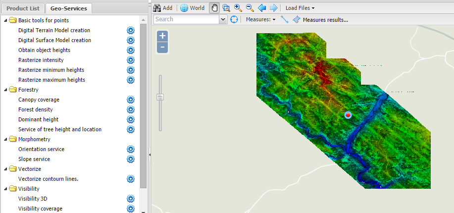The width and height of the screenshot is (454, 213).
Task: Click gear for Service of tree height and location
Action: pos(131,129)
